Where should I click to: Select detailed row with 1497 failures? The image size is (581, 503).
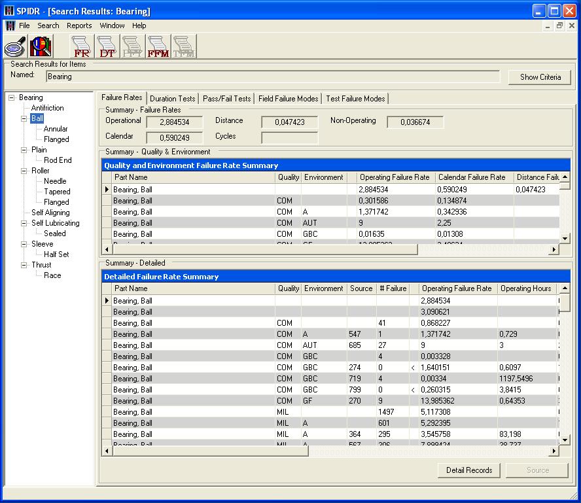point(331,412)
